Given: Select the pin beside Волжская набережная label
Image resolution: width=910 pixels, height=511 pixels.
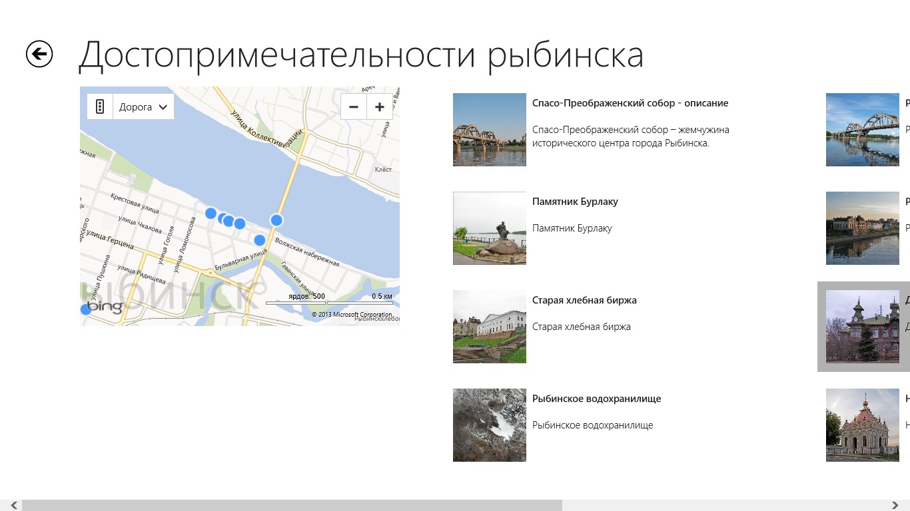Looking at the screenshot, I should 260,240.
